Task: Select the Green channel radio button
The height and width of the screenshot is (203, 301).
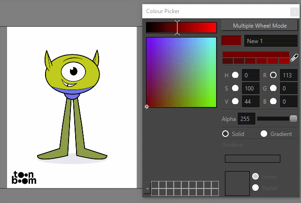Action: pos(273,88)
